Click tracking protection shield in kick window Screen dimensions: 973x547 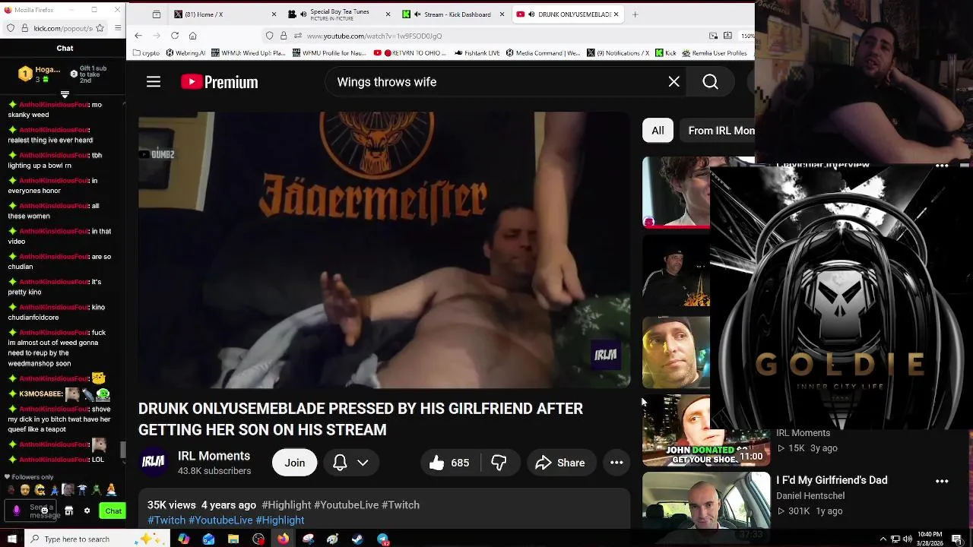tap(11, 28)
